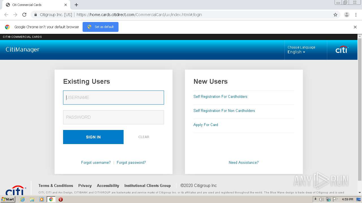This screenshot has height=203, width=362.
Task: Open Internet Explorer from the taskbar
Action: [x=22, y=199]
